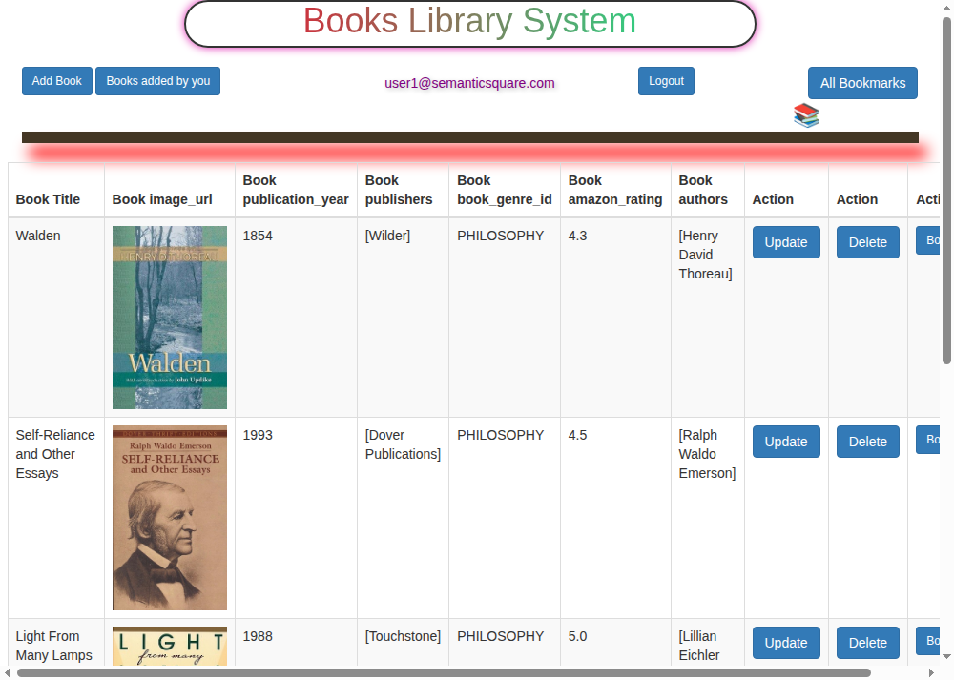
Task: Click the user1@semanticsquare.com email text
Action: click(469, 83)
